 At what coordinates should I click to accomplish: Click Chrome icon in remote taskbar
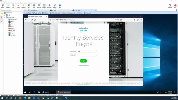[x=39, y=92]
